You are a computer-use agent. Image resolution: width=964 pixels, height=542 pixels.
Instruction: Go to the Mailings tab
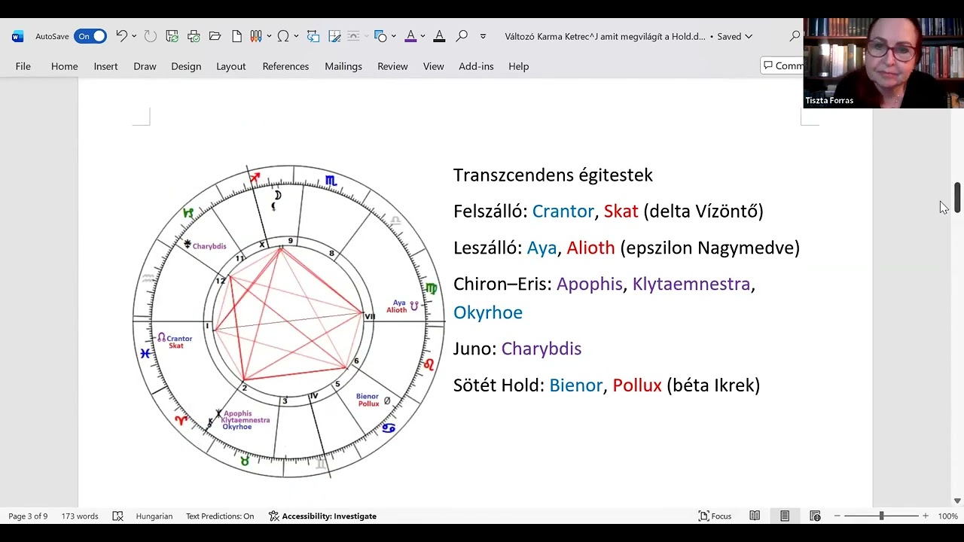(343, 66)
